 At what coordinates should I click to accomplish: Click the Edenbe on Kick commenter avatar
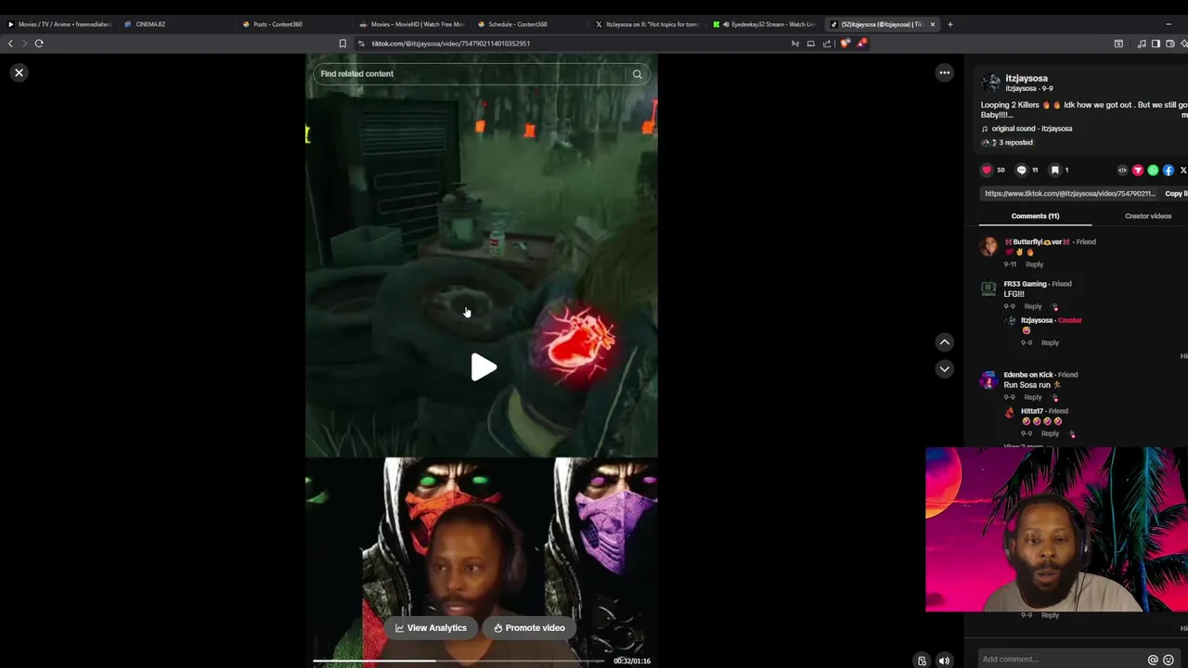coord(988,380)
